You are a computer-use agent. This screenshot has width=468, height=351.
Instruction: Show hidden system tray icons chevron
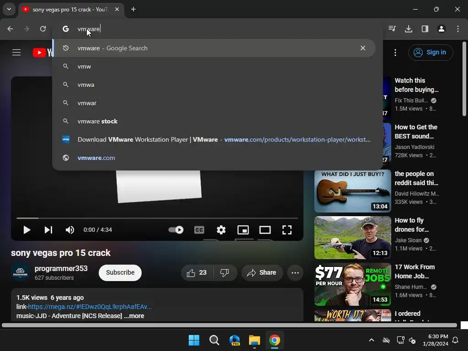point(372,340)
